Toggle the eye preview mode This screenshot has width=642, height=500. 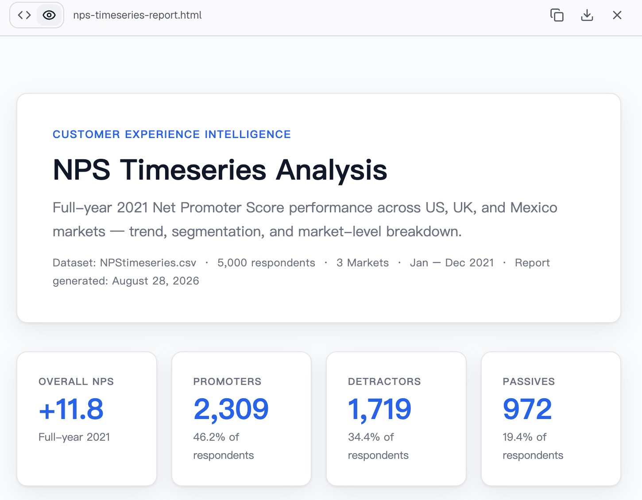[49, 15]
